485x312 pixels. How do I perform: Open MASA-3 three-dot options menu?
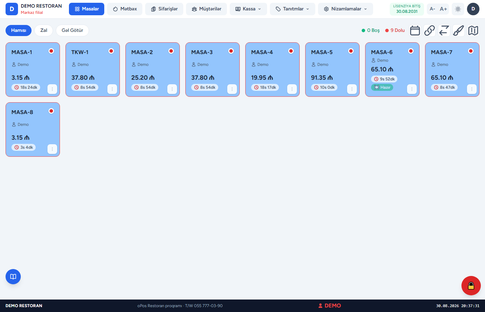click(232, 89)
